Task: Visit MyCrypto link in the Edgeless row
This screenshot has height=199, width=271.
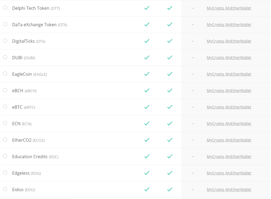Action: tap(215, 173)
